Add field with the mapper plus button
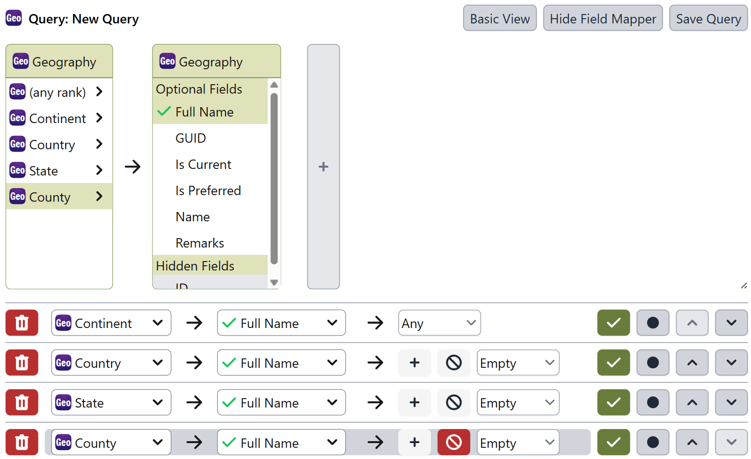The width and height of the screenshot is (751, 459). tap(323, 167)
